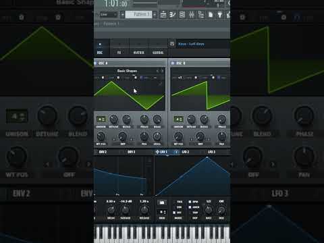
Task: Select the ENV 2 modulator tab
Action: (103, 152)
